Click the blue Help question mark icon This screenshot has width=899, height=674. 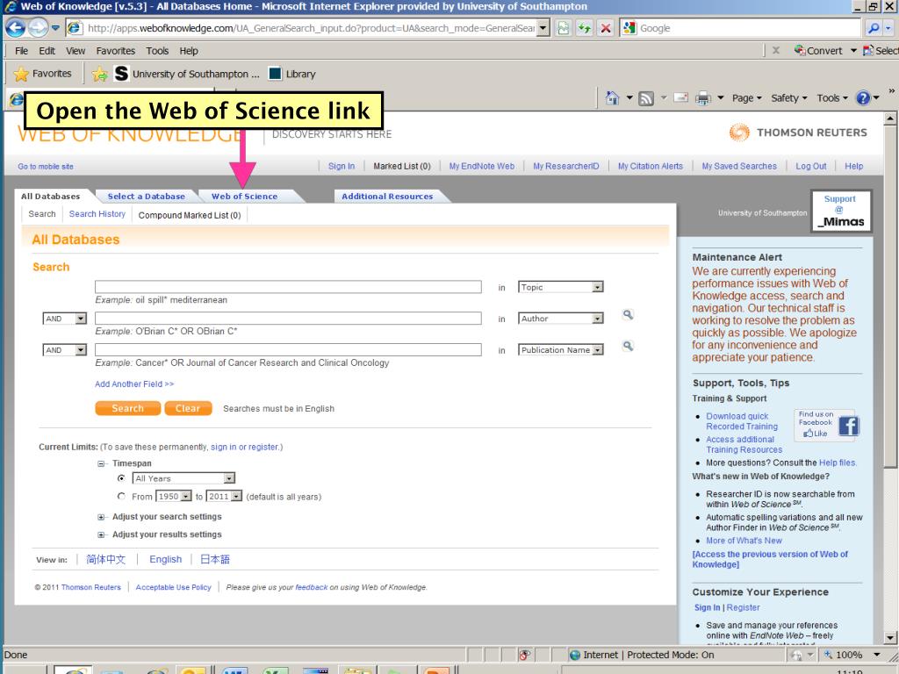(x=864, y=98)
